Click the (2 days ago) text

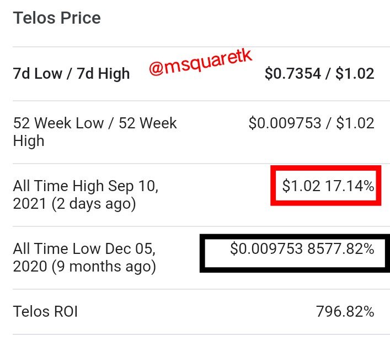(94, 204)
